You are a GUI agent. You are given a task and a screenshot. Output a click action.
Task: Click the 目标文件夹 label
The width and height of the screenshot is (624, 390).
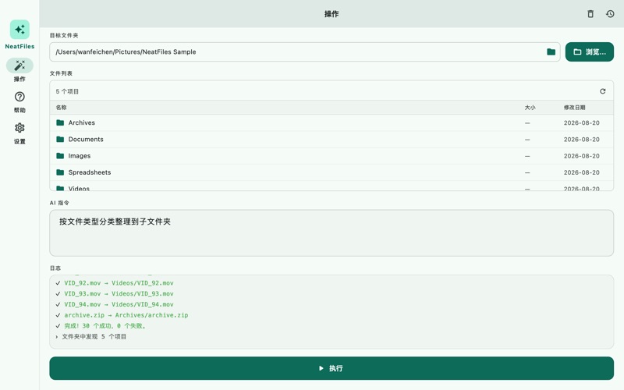tap(64, 35)
